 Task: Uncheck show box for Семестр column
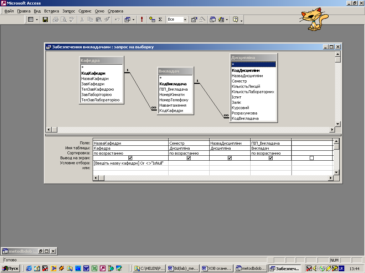tap(189, 158)
